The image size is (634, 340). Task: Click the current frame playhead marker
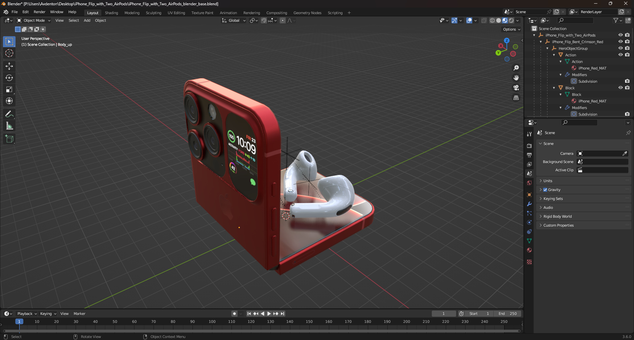pyautogui.click(x=19, y=322)
